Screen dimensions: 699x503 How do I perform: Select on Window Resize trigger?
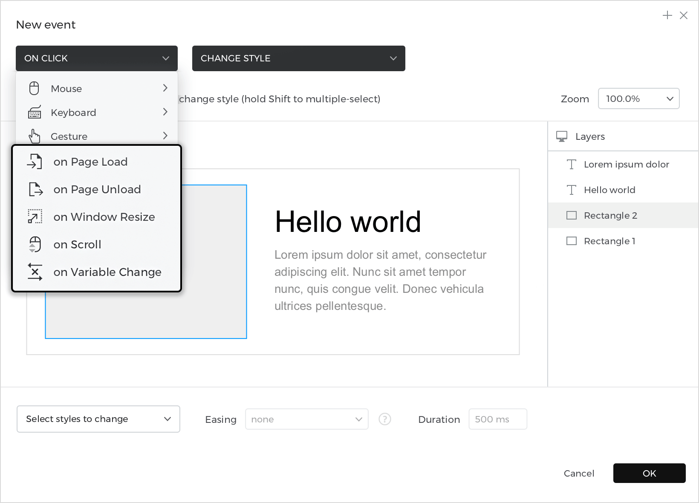pyautogui.click(x=97, y=217)
